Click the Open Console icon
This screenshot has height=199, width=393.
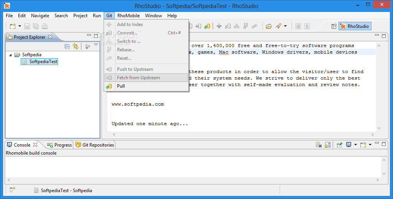pyautogui.click(x=363, y=145)
